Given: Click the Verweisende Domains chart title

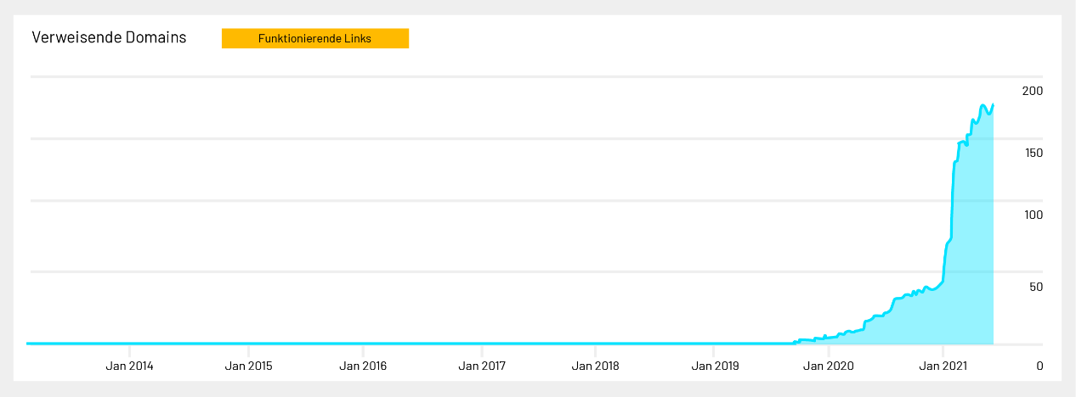Looking at the screenshot, I should 109,38.
